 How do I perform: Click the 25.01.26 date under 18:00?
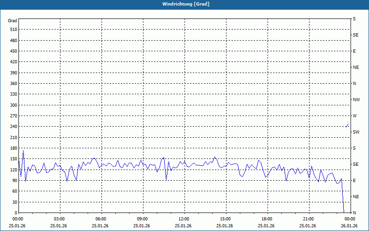pyautogui.click(x=266, y=226)
